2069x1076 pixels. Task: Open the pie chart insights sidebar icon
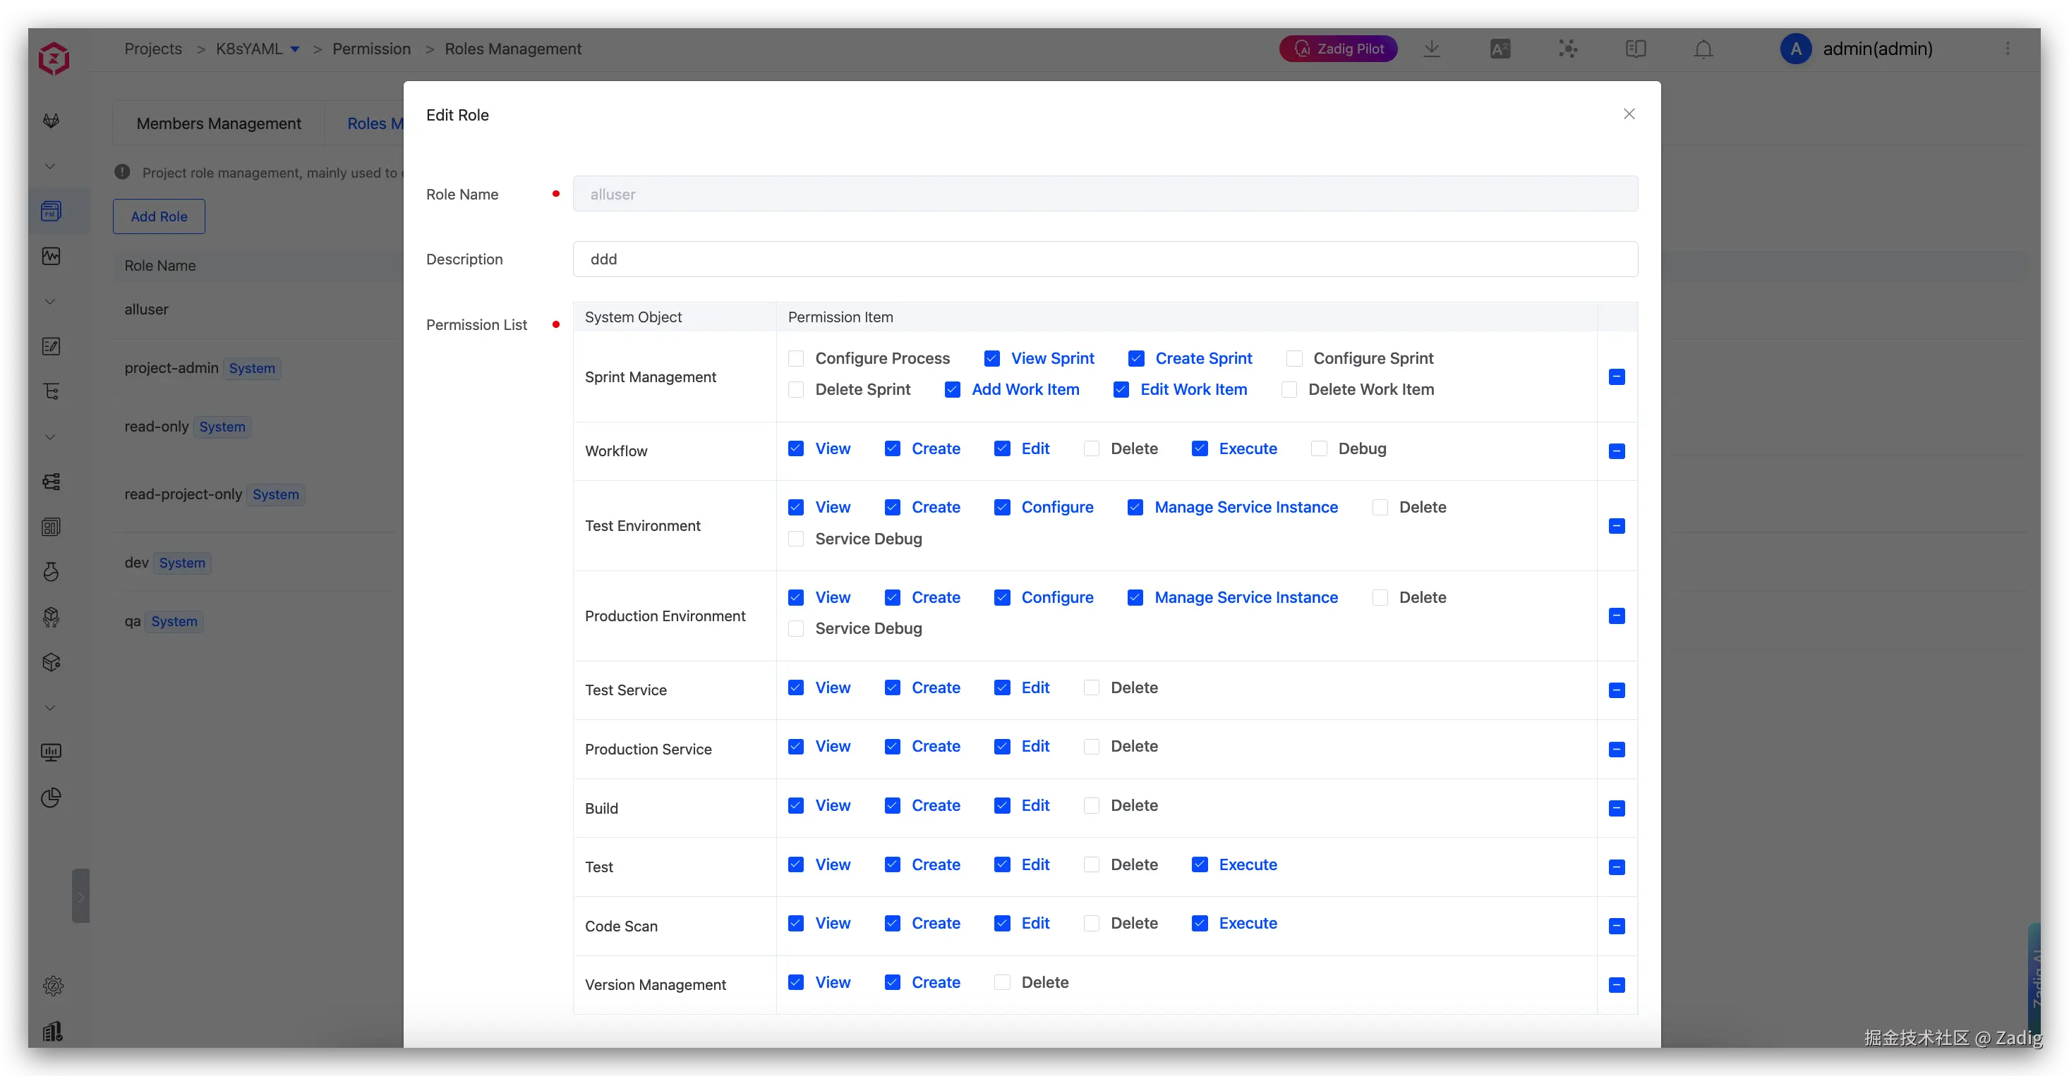coord(52,797)
